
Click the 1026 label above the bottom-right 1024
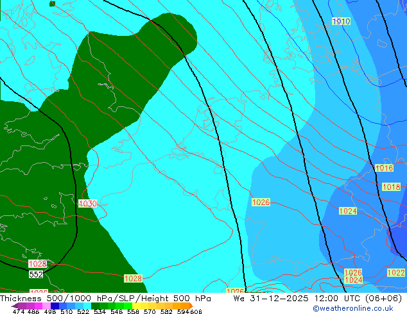(x=353, y=272)
